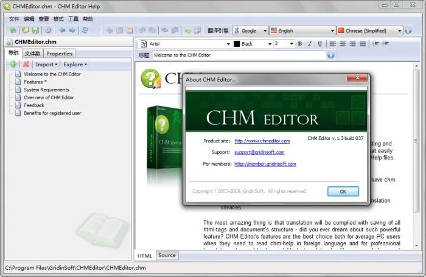Open the 编辑 menu
Image resolution: width=426 pixels, height=277 pixels.
click(x=29, y=19)
